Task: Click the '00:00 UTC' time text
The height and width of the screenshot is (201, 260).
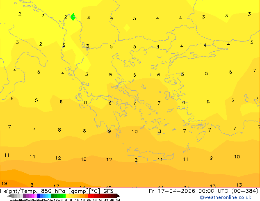Action: (x=214, y=191)
